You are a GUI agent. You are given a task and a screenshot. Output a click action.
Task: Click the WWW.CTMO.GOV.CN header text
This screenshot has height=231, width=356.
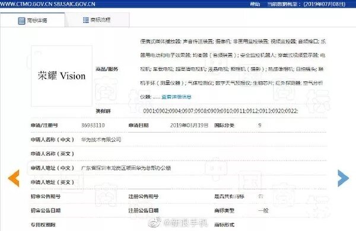click(26, 4)
